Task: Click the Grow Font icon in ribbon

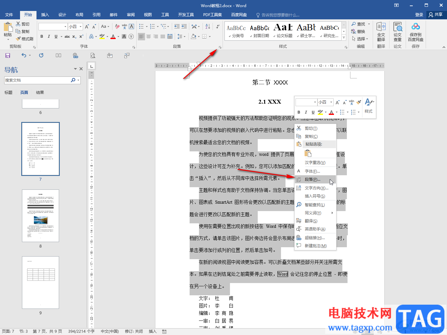Action: click(87, 26)
